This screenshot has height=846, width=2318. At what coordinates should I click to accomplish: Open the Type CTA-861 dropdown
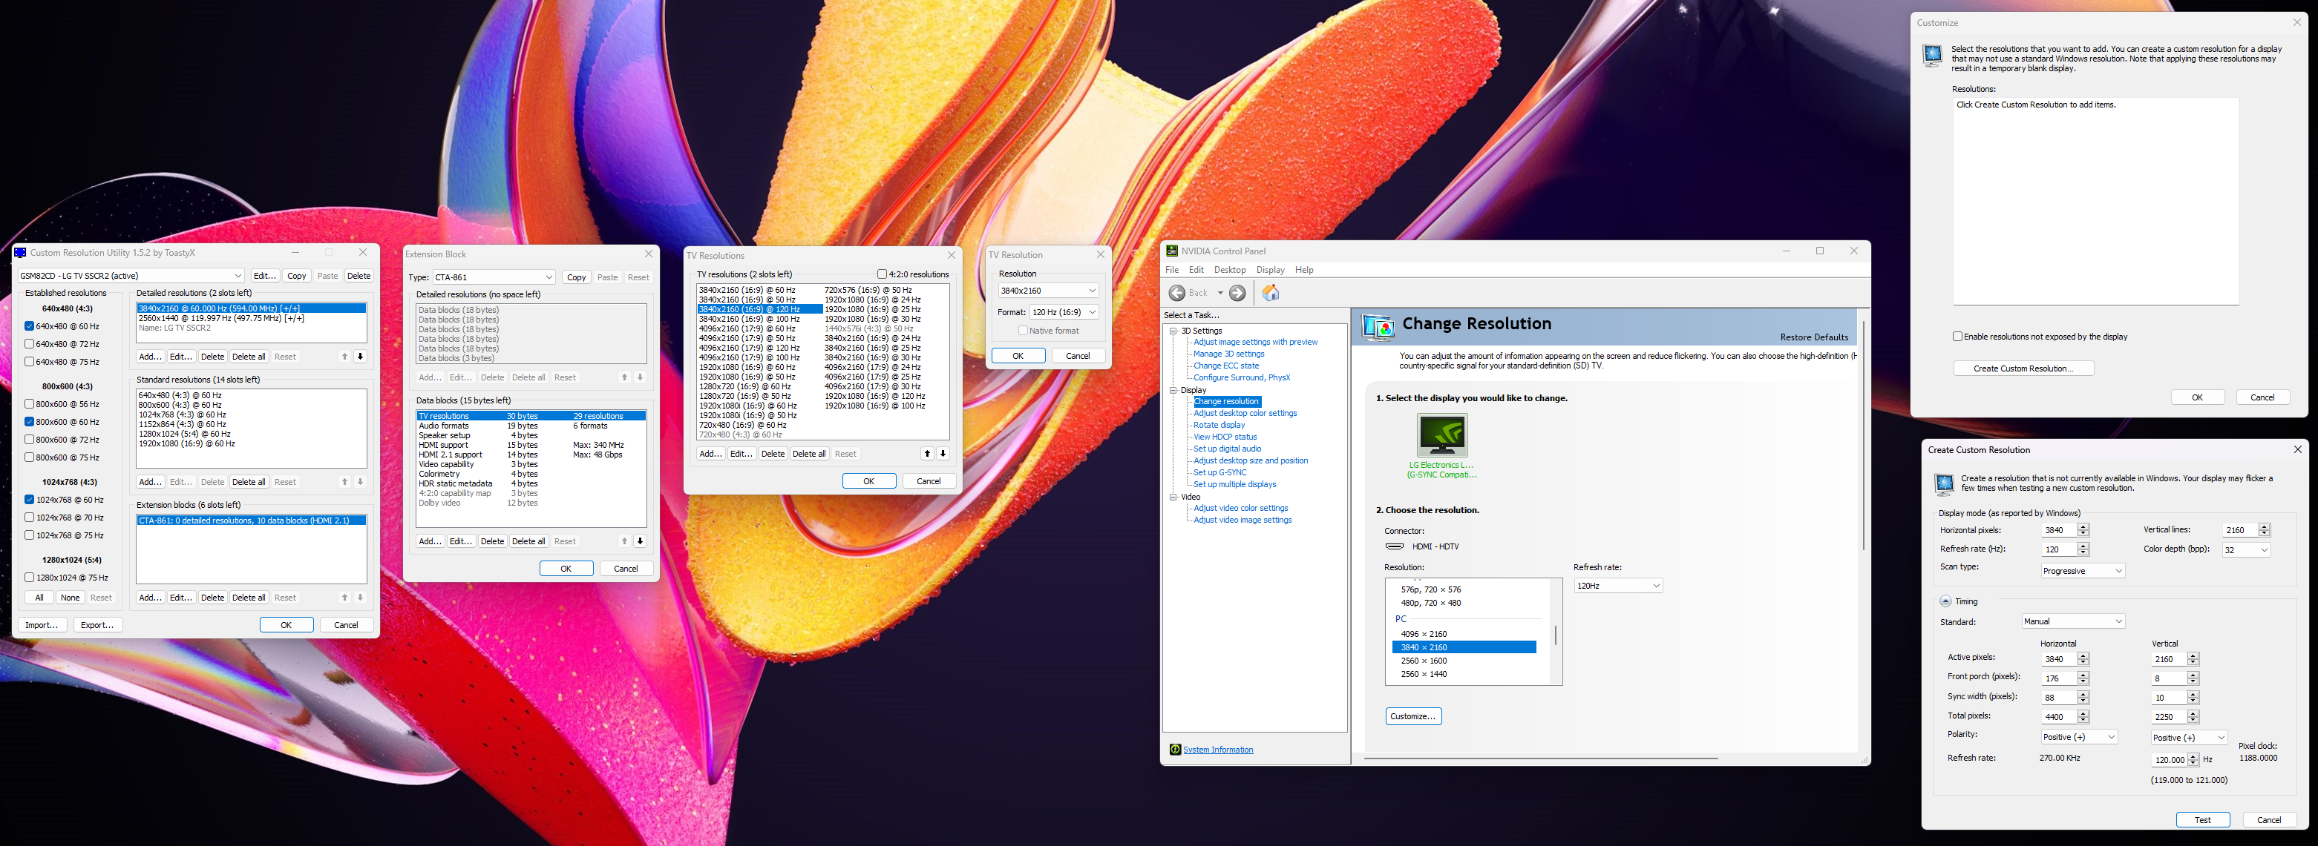(x=493, y=277)
